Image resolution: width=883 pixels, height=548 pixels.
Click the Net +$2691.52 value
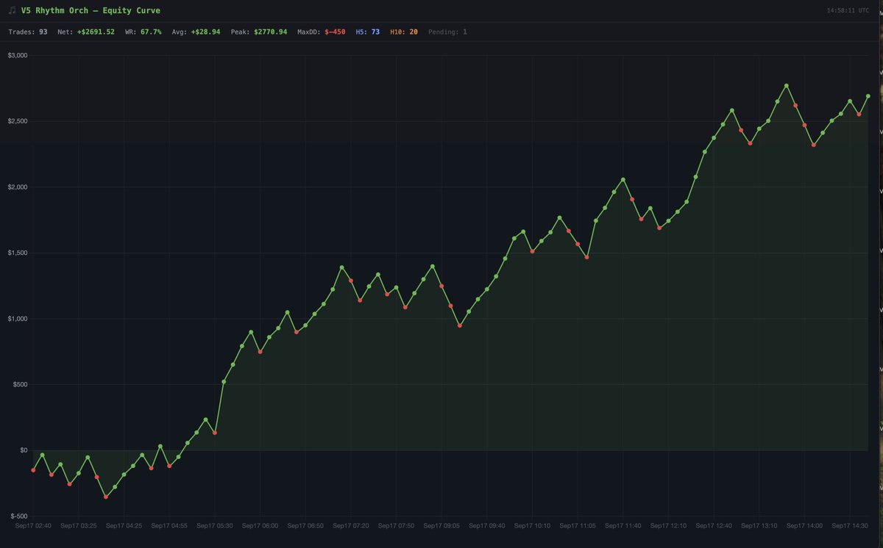click(96, 32)
